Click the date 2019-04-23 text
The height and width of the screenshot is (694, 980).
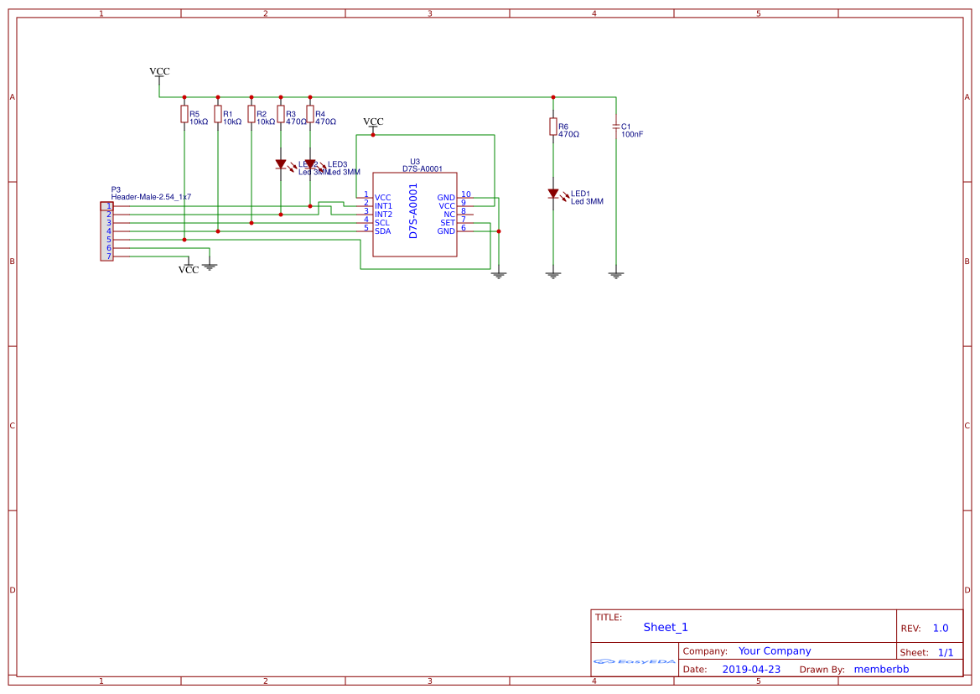click(x=752, y=669)
